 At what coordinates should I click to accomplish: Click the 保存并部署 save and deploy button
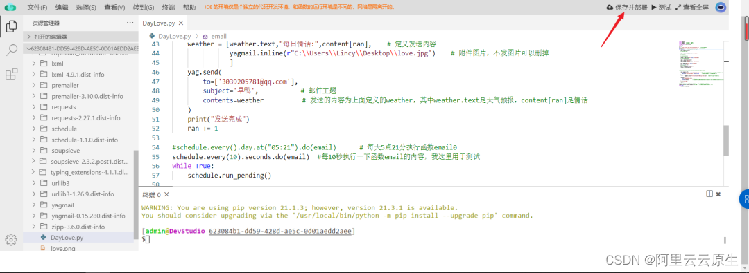click(627, 7)
